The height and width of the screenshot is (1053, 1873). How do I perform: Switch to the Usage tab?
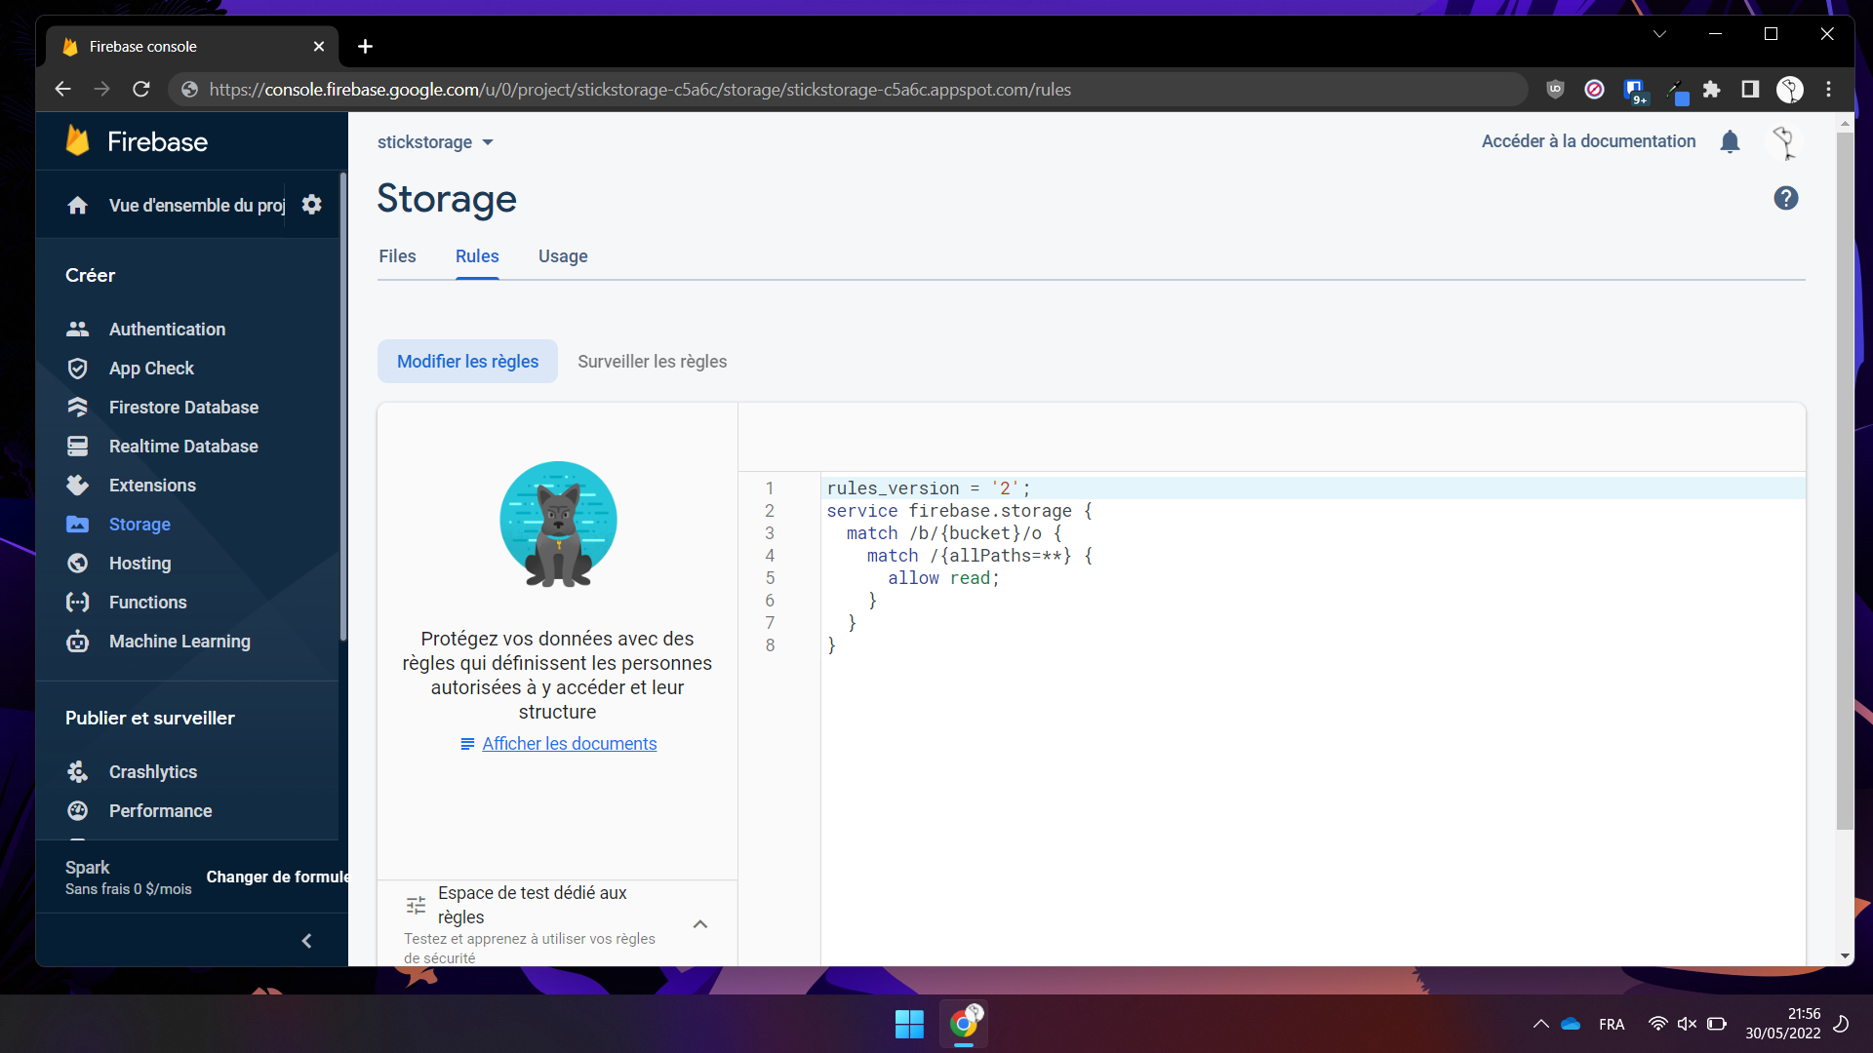[563, 256]
